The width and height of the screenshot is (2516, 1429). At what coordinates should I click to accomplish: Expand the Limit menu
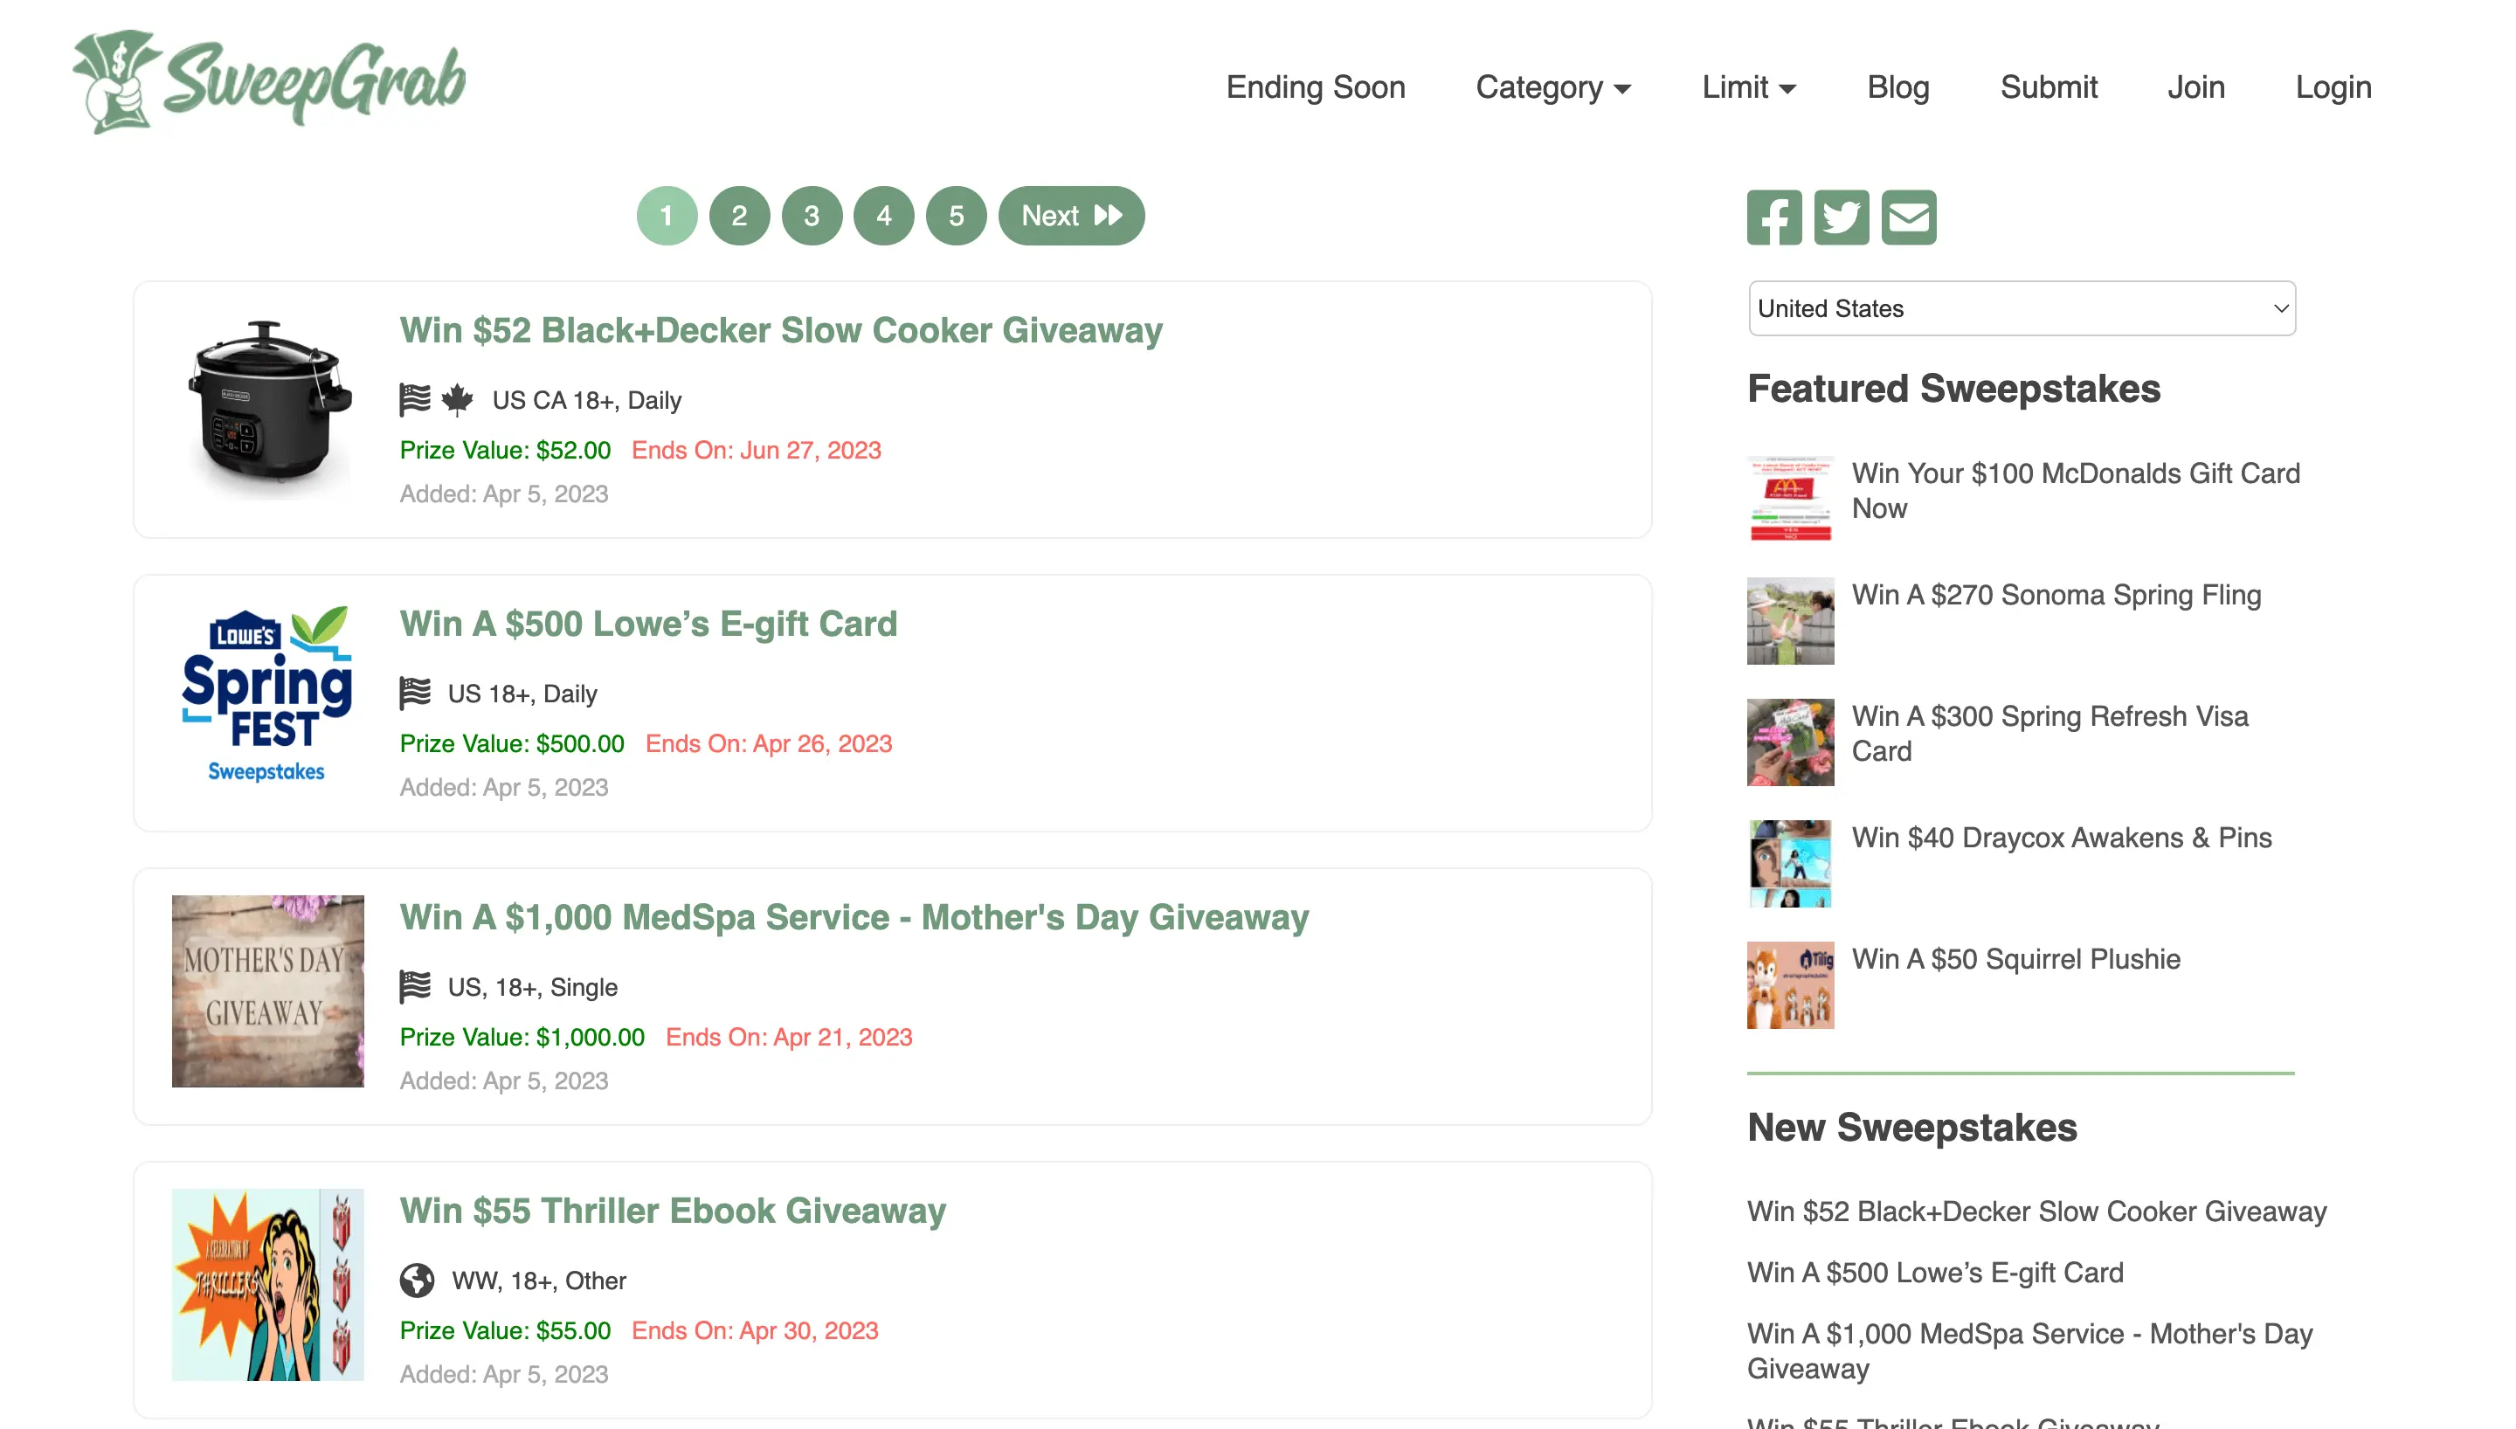click(x=1747, y=87)
